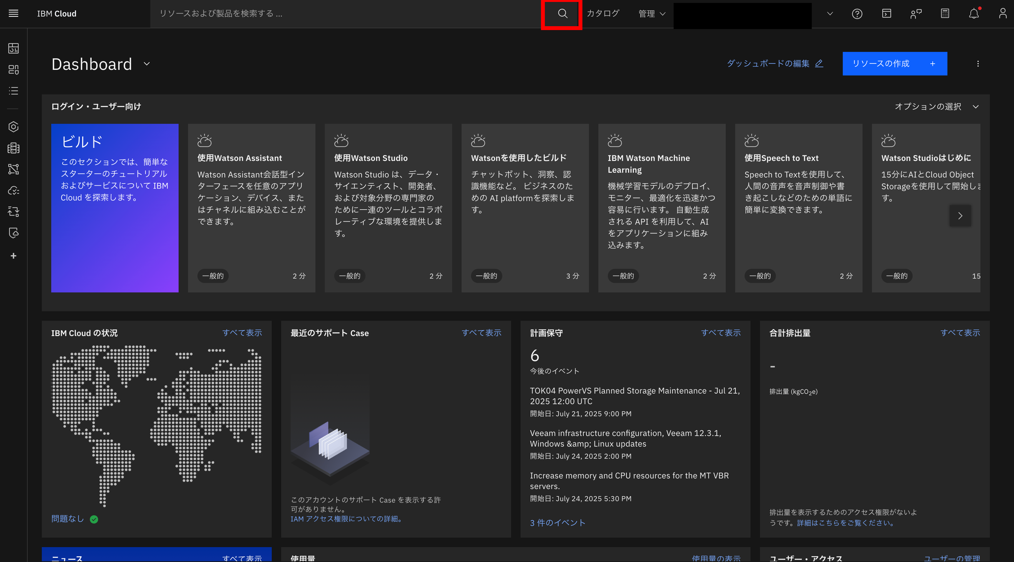Open the user profile avatar icon

tap(1003, 14)
